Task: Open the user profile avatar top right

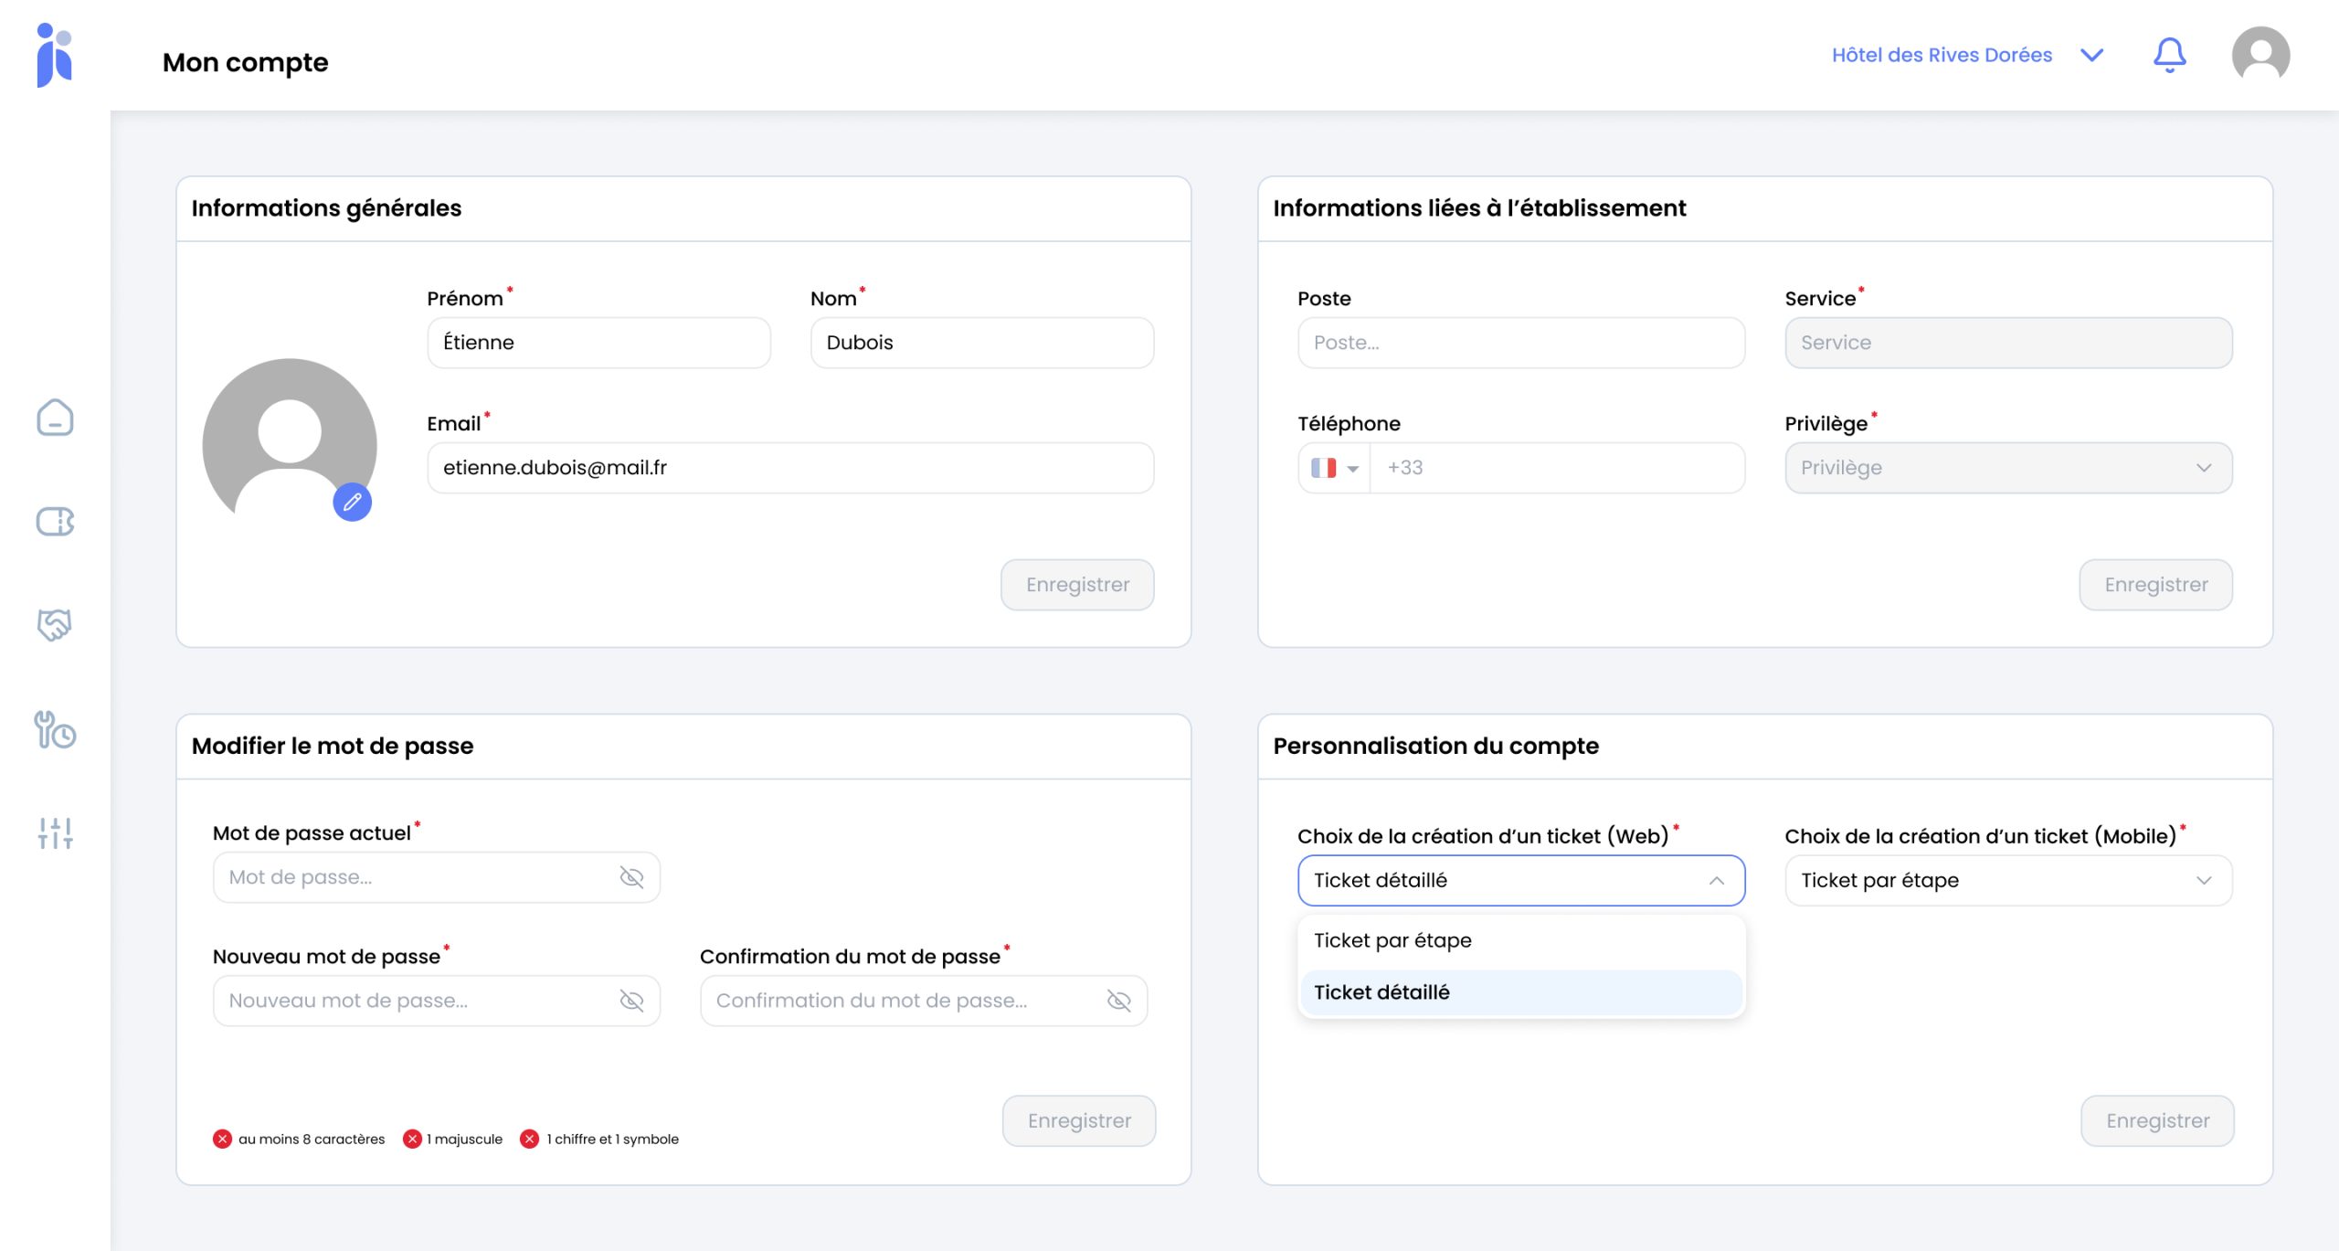Action: click(2260, 55)
